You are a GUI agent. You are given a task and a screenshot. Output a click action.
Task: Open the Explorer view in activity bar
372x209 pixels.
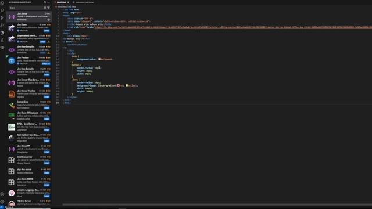[2, 3]
